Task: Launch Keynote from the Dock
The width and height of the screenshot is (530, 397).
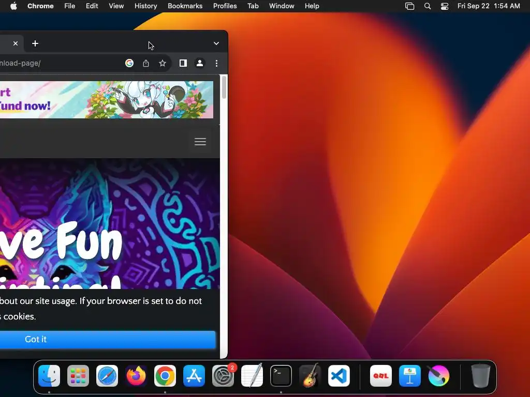Action: [x=410, y=376]
